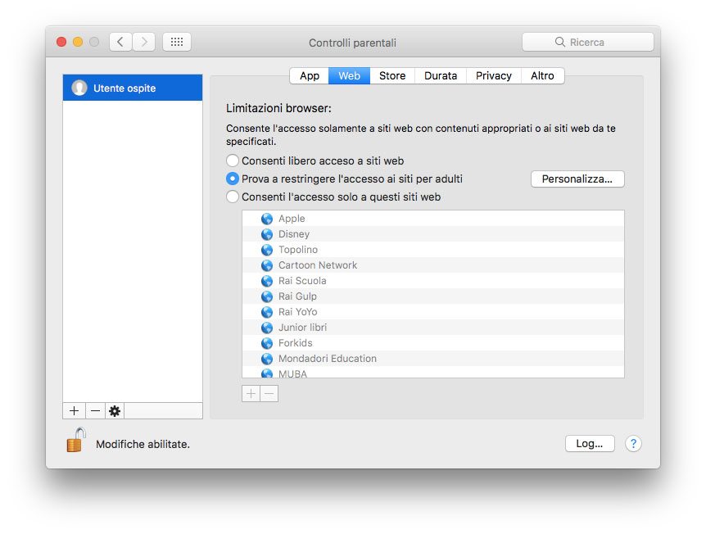Select the Rai Gulp label
The image size is (706, 534).
[297, 296]
